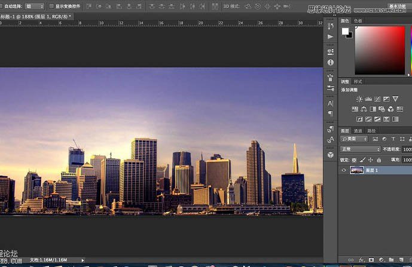Open the layer filter 类型 dropdown
412x267 pixels.
354,139
